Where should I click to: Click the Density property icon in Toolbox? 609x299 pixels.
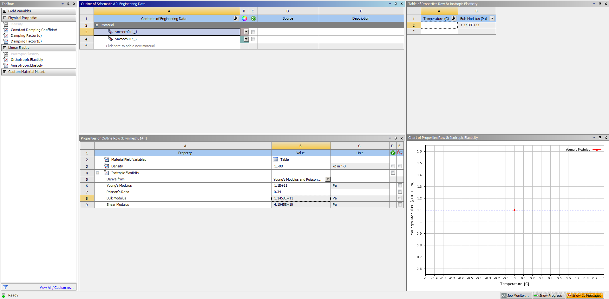pos(6,24)
